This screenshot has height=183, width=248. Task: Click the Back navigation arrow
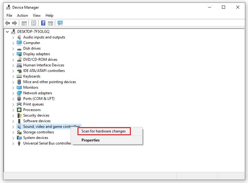click(x=7, y=23)
